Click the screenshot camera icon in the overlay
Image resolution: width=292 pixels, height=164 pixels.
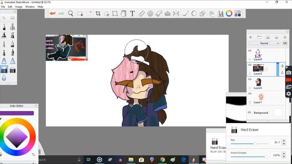[x=288, y=72]
